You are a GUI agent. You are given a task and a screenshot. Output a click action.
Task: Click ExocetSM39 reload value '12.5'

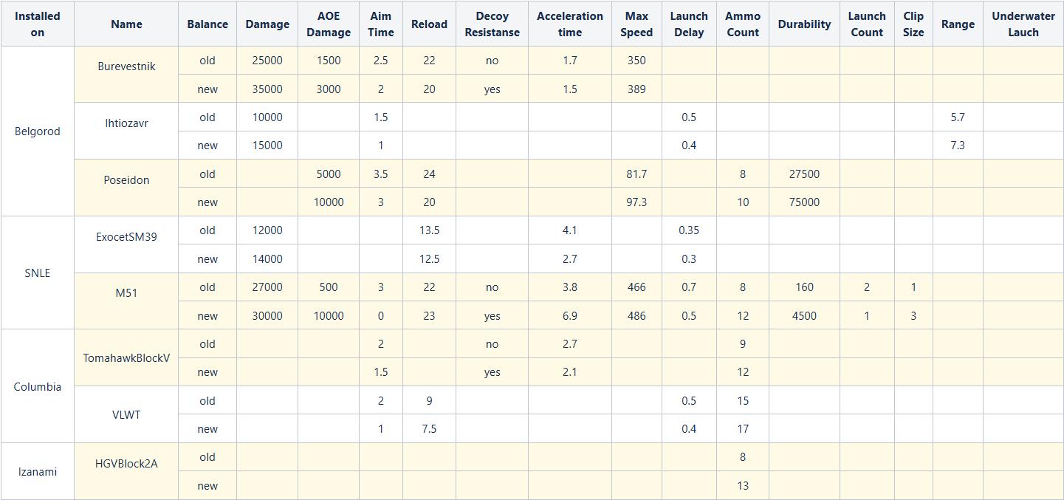[429, 258]
